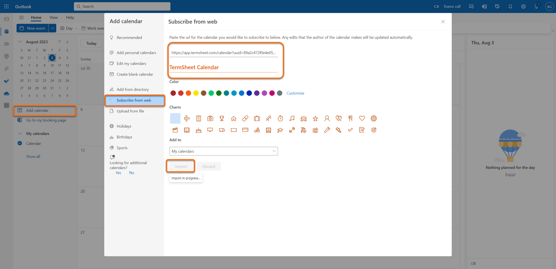Open the New event dropdown arrow
The width and height of the screenshot is (556, 269).
(x=52, y=28)
